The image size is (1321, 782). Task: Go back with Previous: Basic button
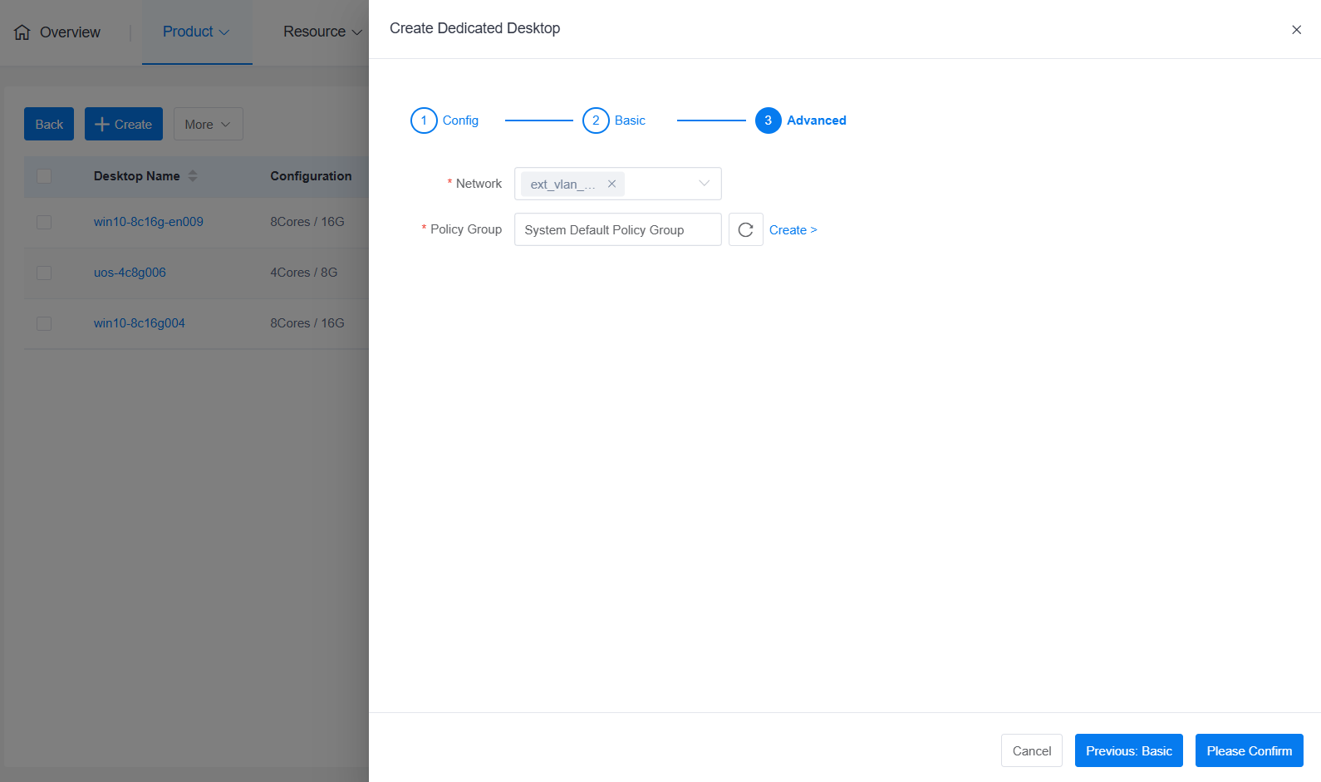[x=1128, y=751]
